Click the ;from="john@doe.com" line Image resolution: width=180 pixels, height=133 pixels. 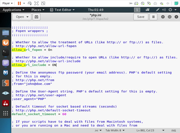click(x=32, y=84)
